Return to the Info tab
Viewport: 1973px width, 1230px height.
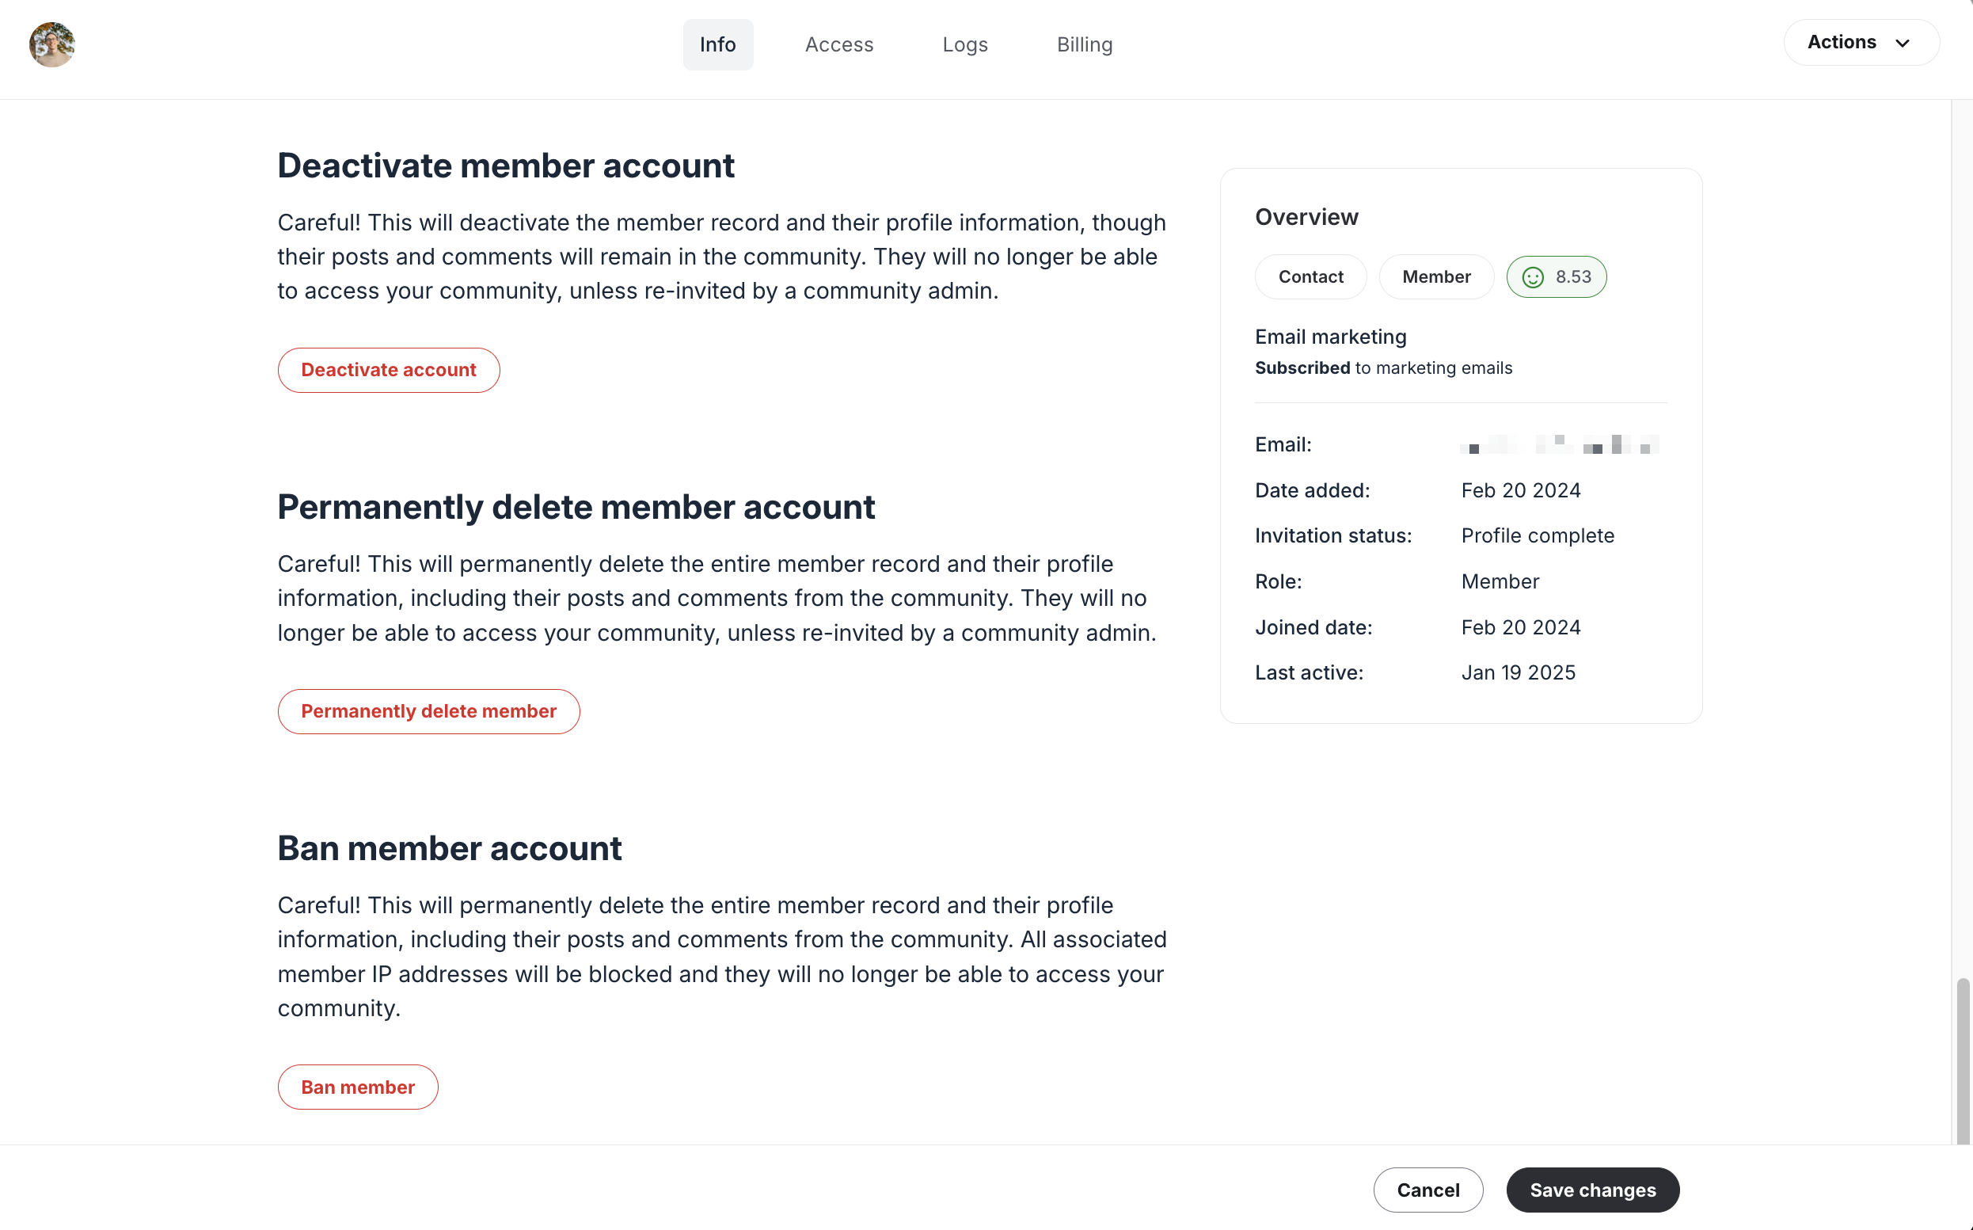tap(717, 44)
